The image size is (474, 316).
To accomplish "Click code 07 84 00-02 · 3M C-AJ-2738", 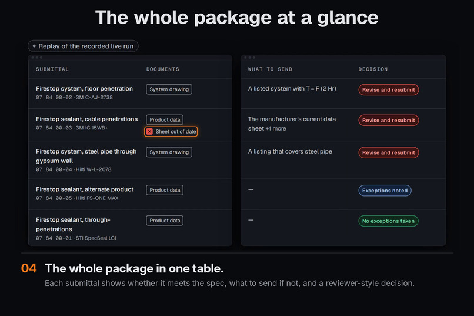I will point(74,97).
